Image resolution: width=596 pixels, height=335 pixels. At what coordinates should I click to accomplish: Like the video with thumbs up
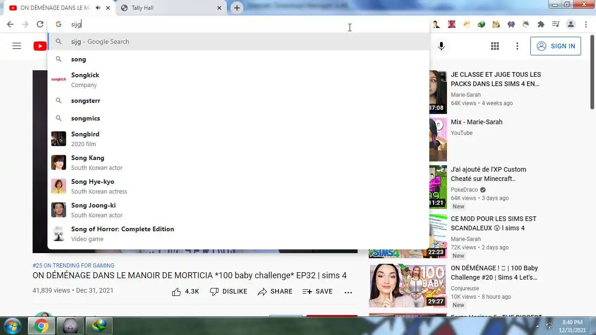(185, 292)
